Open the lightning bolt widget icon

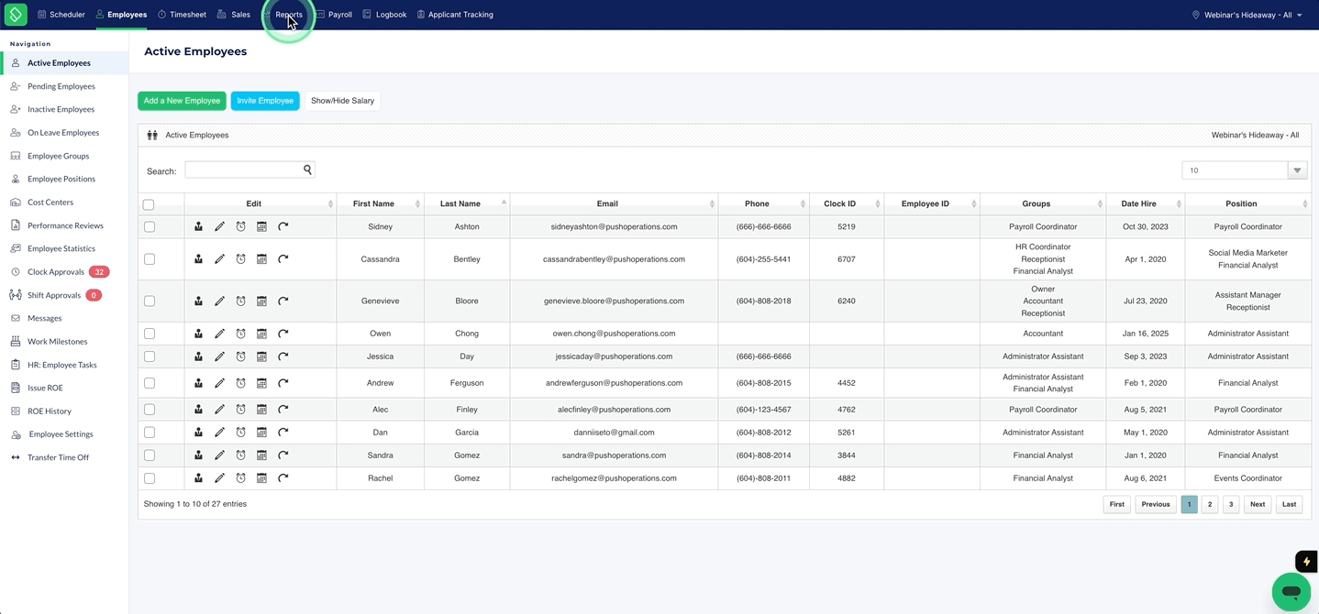click(1306, 562)
